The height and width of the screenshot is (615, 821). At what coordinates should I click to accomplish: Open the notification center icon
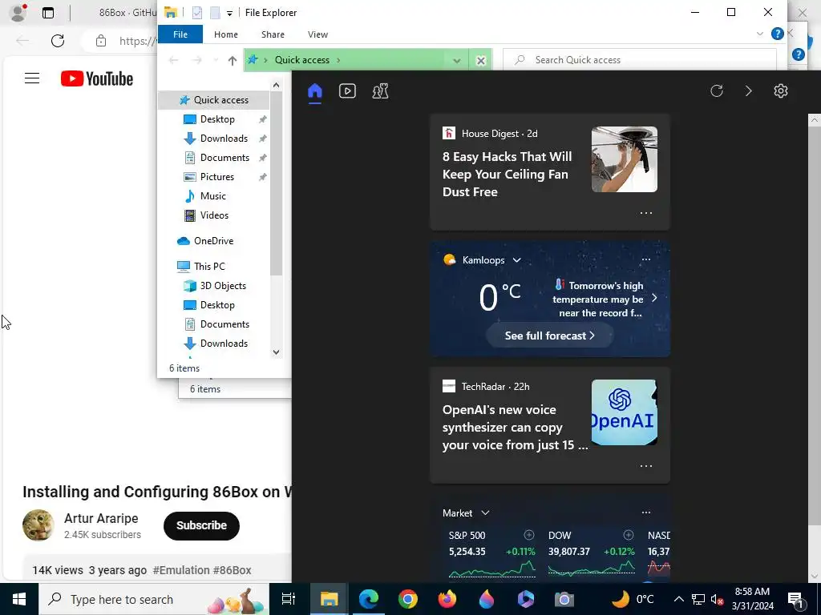pos(795,600)
